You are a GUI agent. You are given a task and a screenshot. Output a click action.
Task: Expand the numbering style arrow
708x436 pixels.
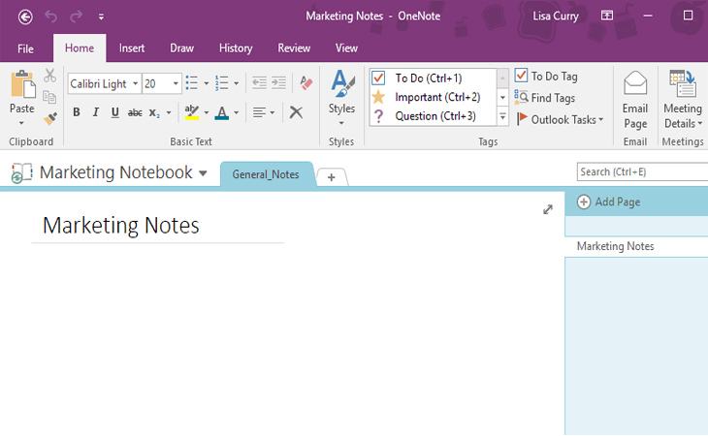pyautogui.click(x=236, y=83)
